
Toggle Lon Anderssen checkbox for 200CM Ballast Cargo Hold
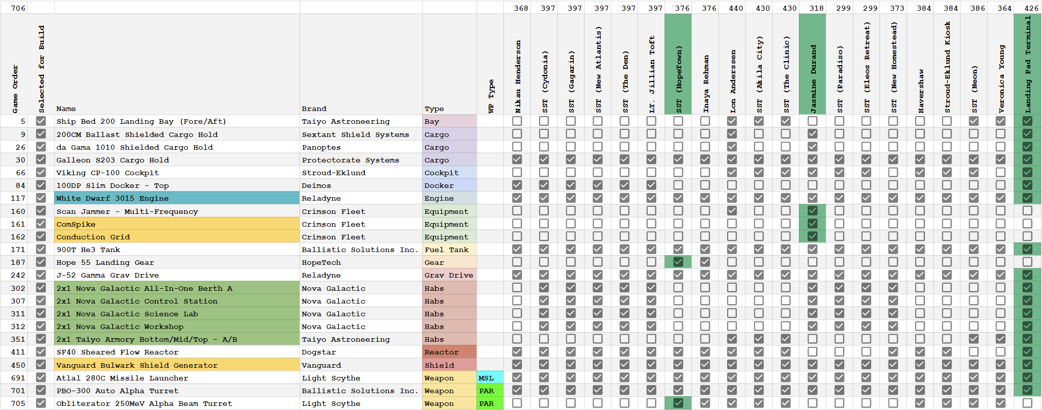[732, 134]
